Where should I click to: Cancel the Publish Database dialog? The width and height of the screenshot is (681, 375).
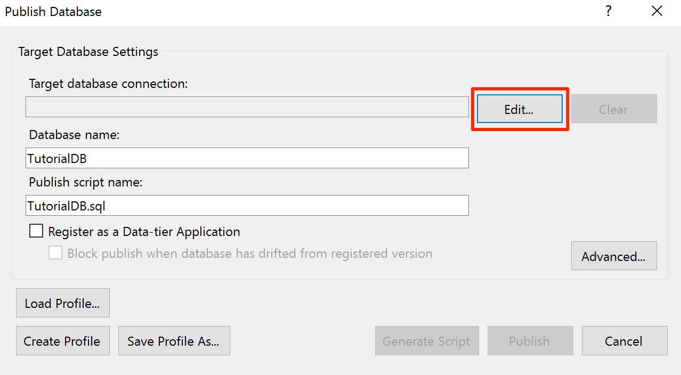pyautogui.click(x=624, y=340)
